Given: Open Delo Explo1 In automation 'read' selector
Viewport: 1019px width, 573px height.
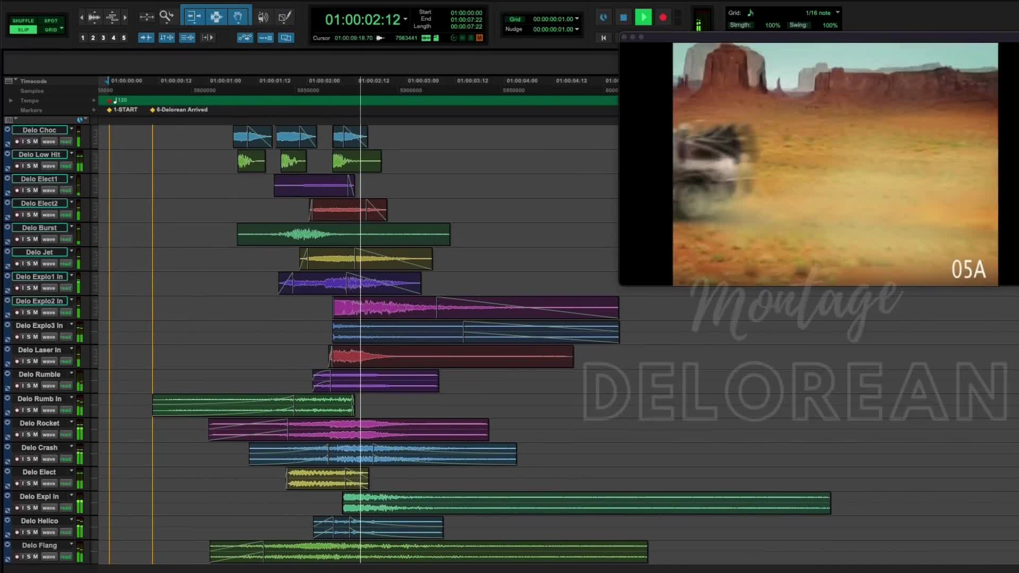Looking at the screenshot, I should (66, 288).
